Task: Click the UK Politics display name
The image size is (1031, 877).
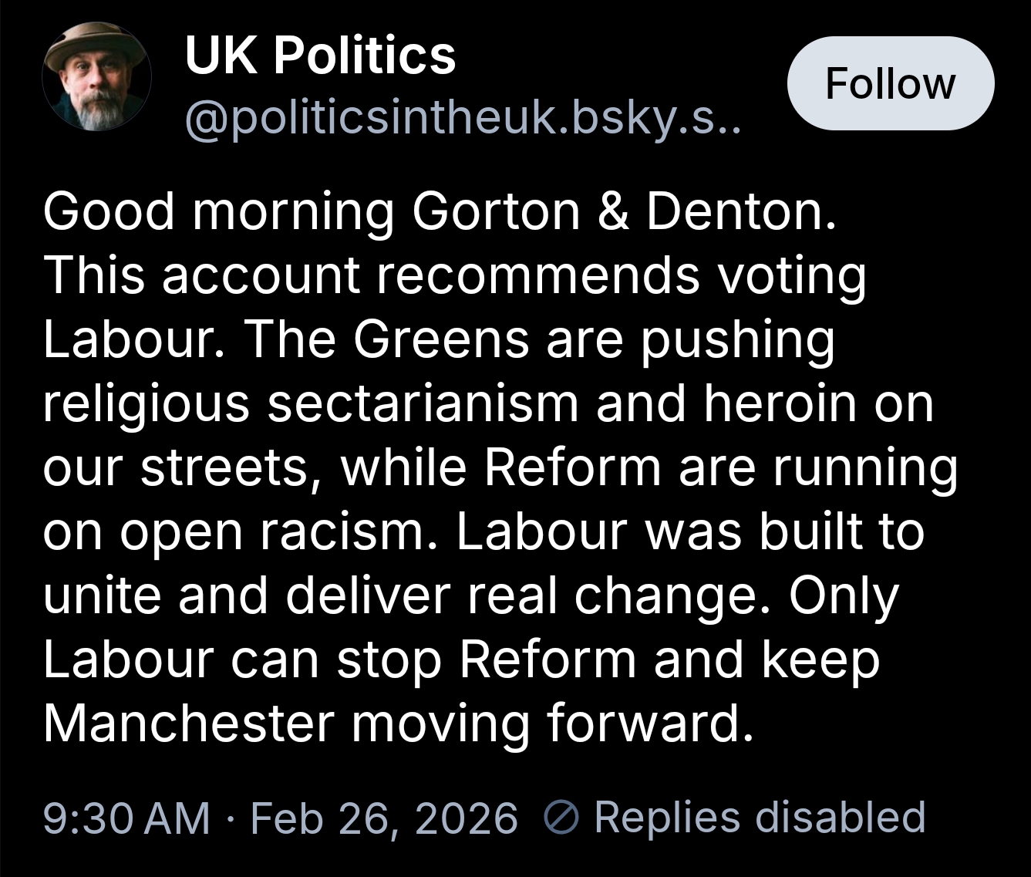Action: [320, 56]
